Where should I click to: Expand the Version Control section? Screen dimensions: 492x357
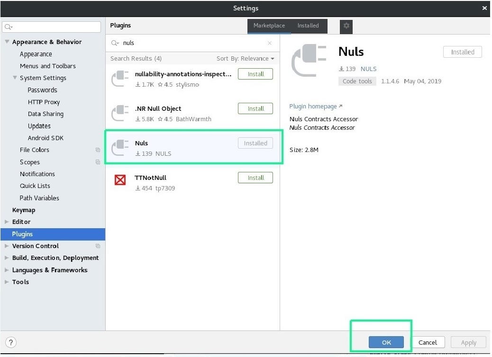(7, 246)
